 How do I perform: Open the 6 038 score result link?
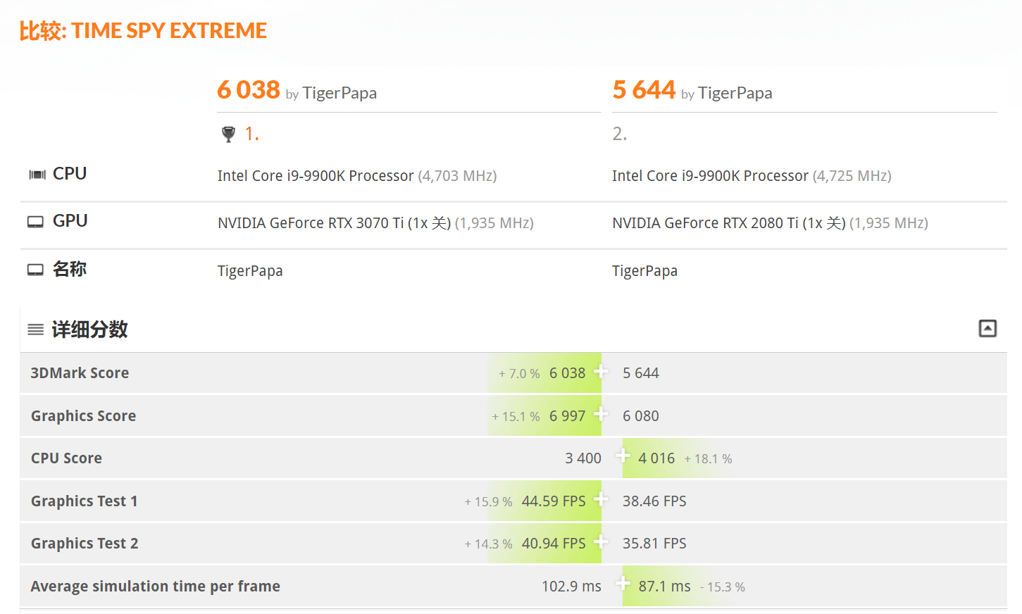(x=249, y=90)
